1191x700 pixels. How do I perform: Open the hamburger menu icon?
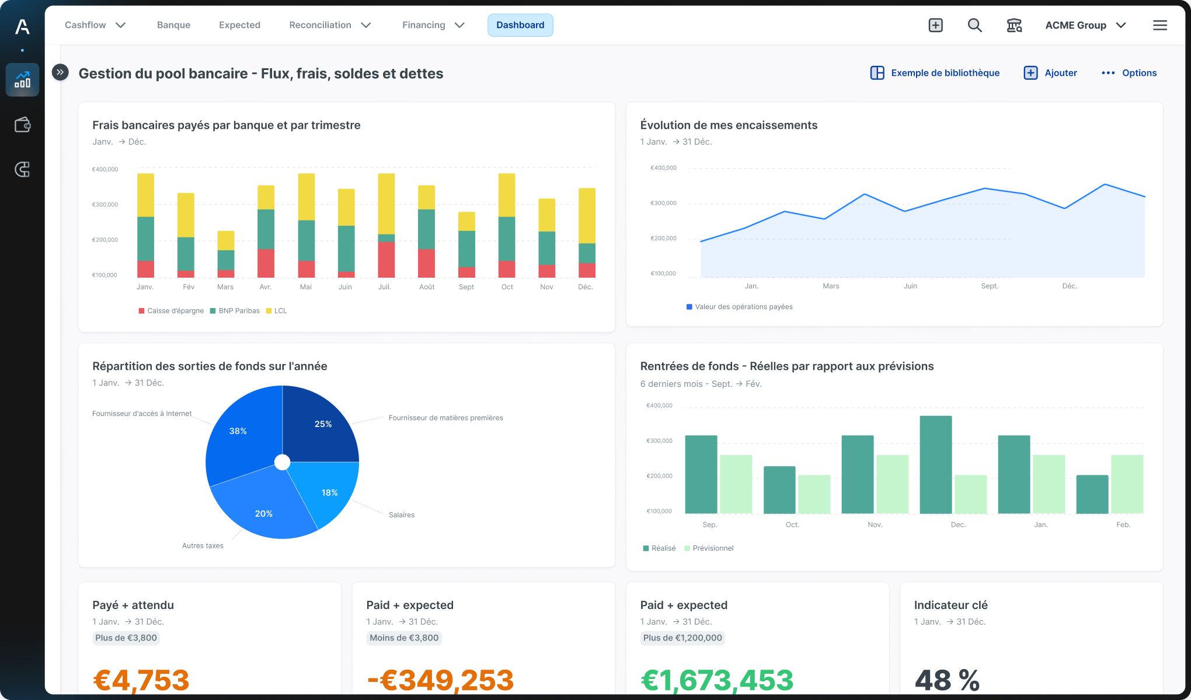(x=1159, y=25)
